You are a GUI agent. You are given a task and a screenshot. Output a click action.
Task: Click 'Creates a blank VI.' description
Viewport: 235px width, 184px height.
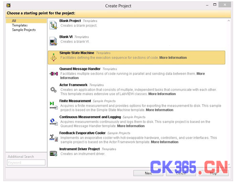pyautogui.click(x=75, y=42)
